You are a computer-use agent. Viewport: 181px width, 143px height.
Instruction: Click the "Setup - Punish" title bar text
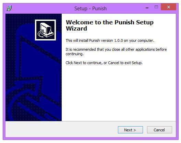[x=90, y=9]
